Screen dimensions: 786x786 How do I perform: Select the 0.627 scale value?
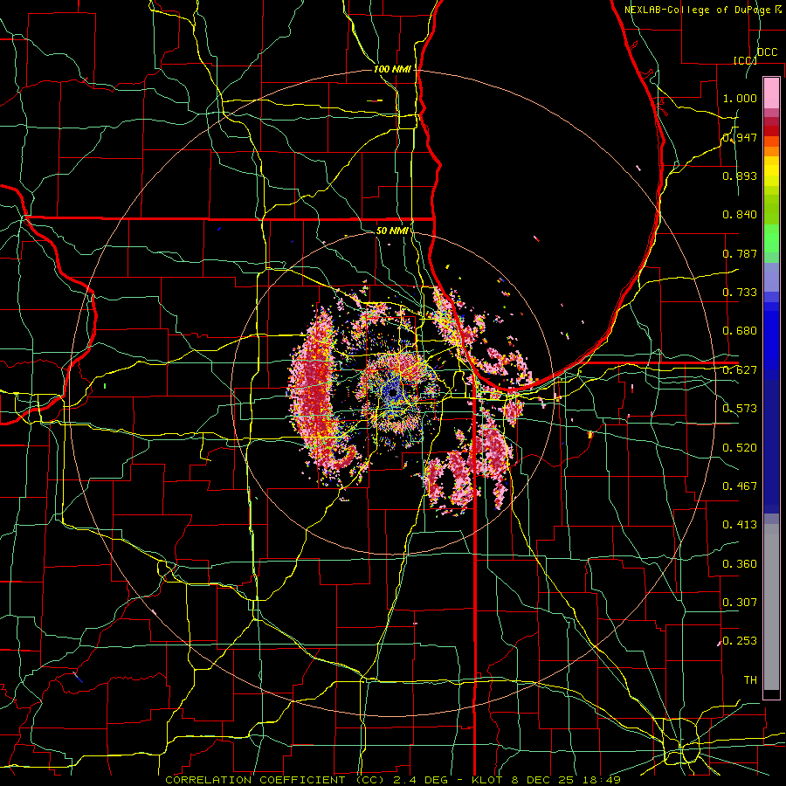[x=740, y=370]
